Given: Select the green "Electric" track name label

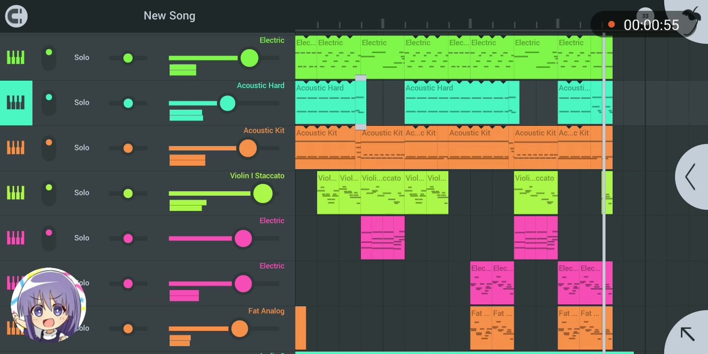Looking at the screenshot, I should pyautogui.click(x=272, y=40).
